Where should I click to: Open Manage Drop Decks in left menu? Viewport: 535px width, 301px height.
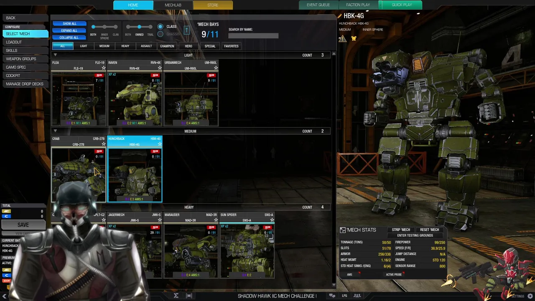(x=25, y=84)
